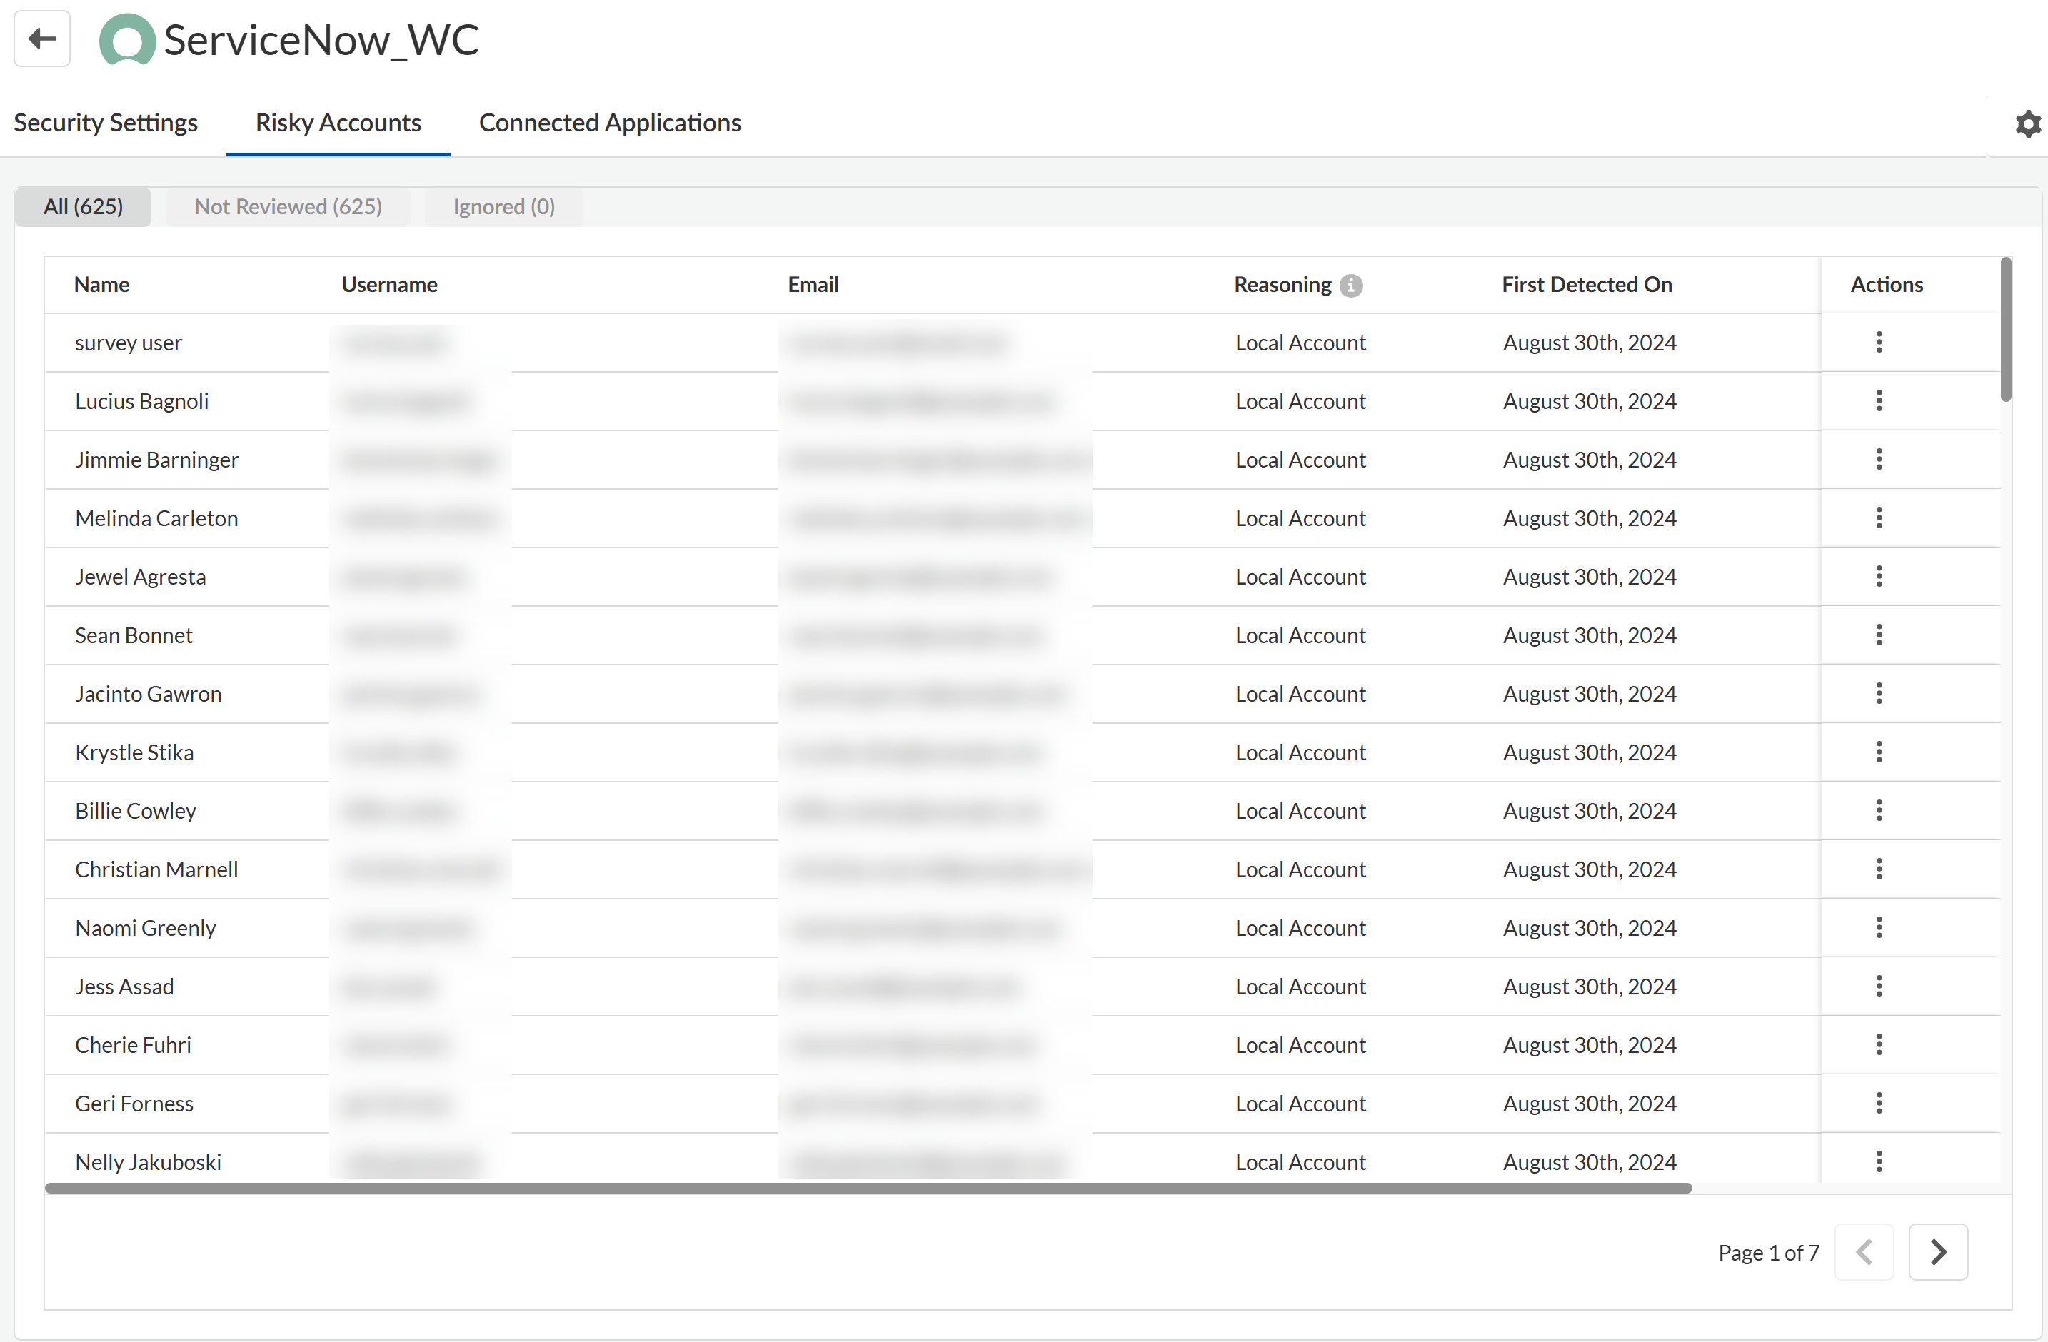Viewport: 2048px width, 1342px height.
Task: Select the Ignored (0) filter
Action: pos(503,206)
